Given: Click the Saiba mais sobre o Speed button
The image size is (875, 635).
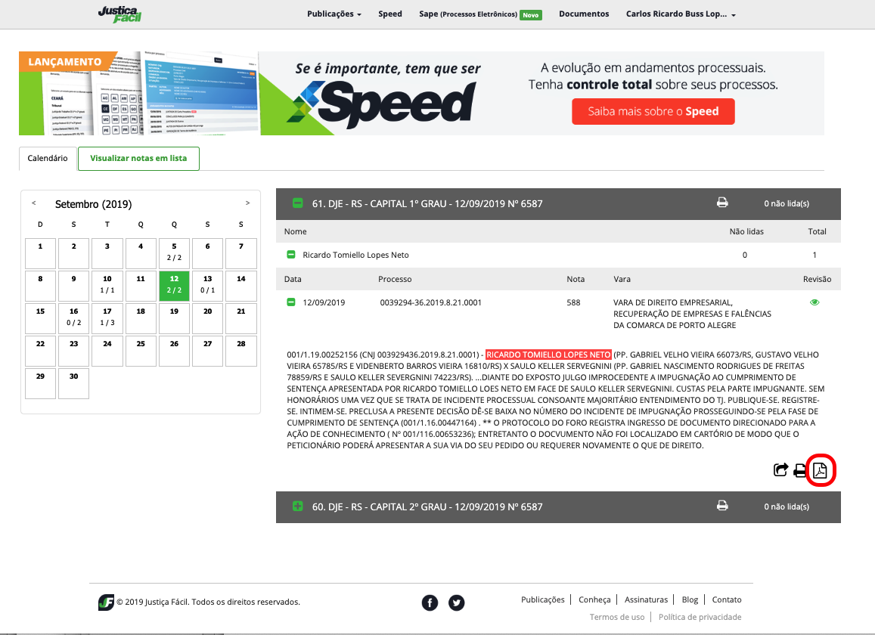Looking at the screenshot, I should [x=653, y=112].
